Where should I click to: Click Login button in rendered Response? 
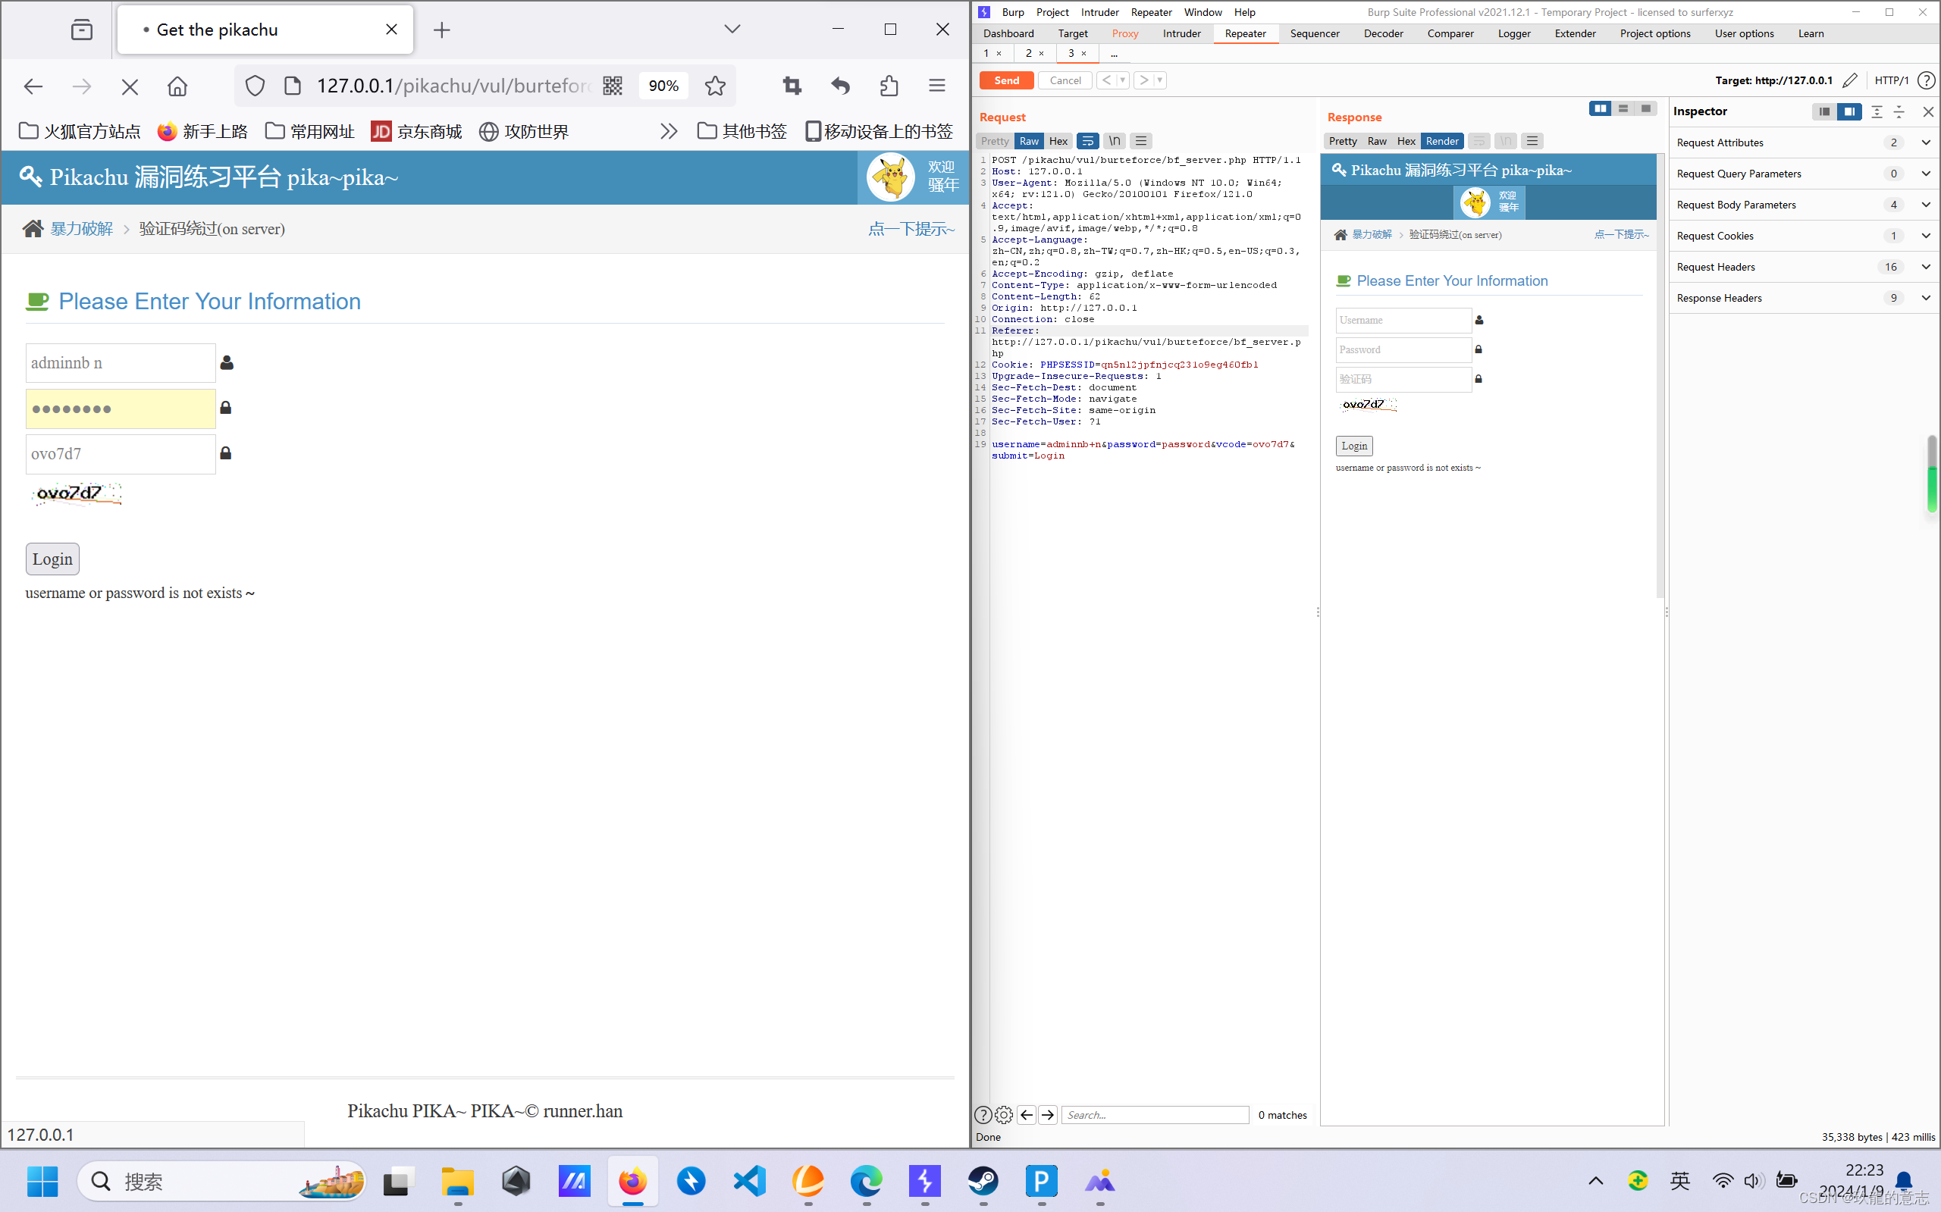click(x=1354, y=446)
